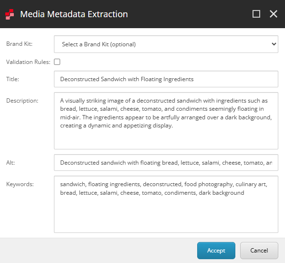This screenshot has height=263, width=285.
Task: Click the Description label
Action: pos(22,101)
